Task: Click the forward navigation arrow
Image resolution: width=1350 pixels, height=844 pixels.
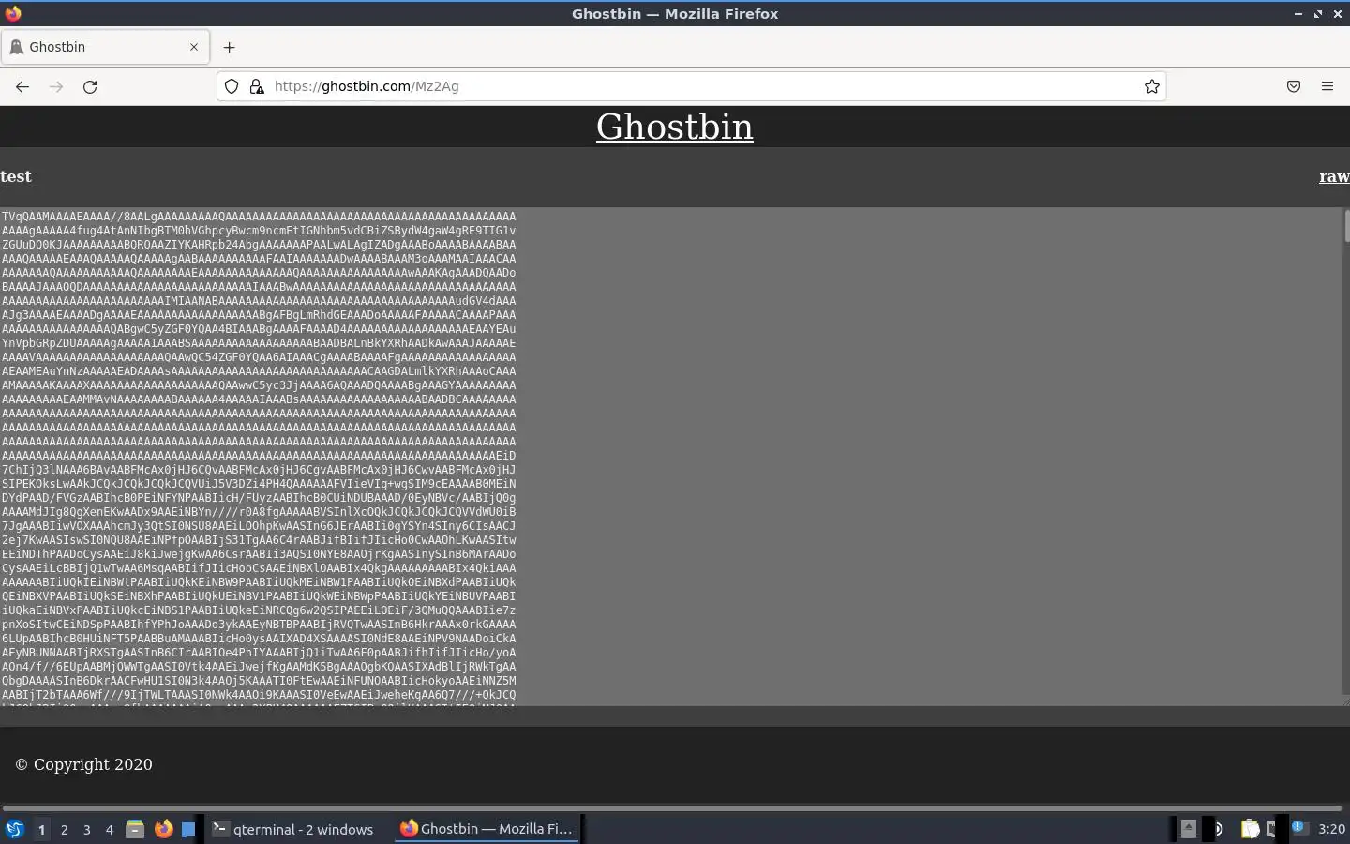Action: tap(56, 86)
